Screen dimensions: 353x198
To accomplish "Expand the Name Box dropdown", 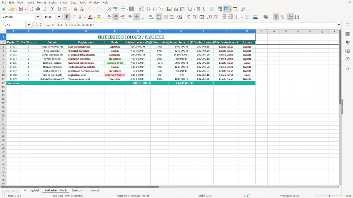I will (29, 25).
